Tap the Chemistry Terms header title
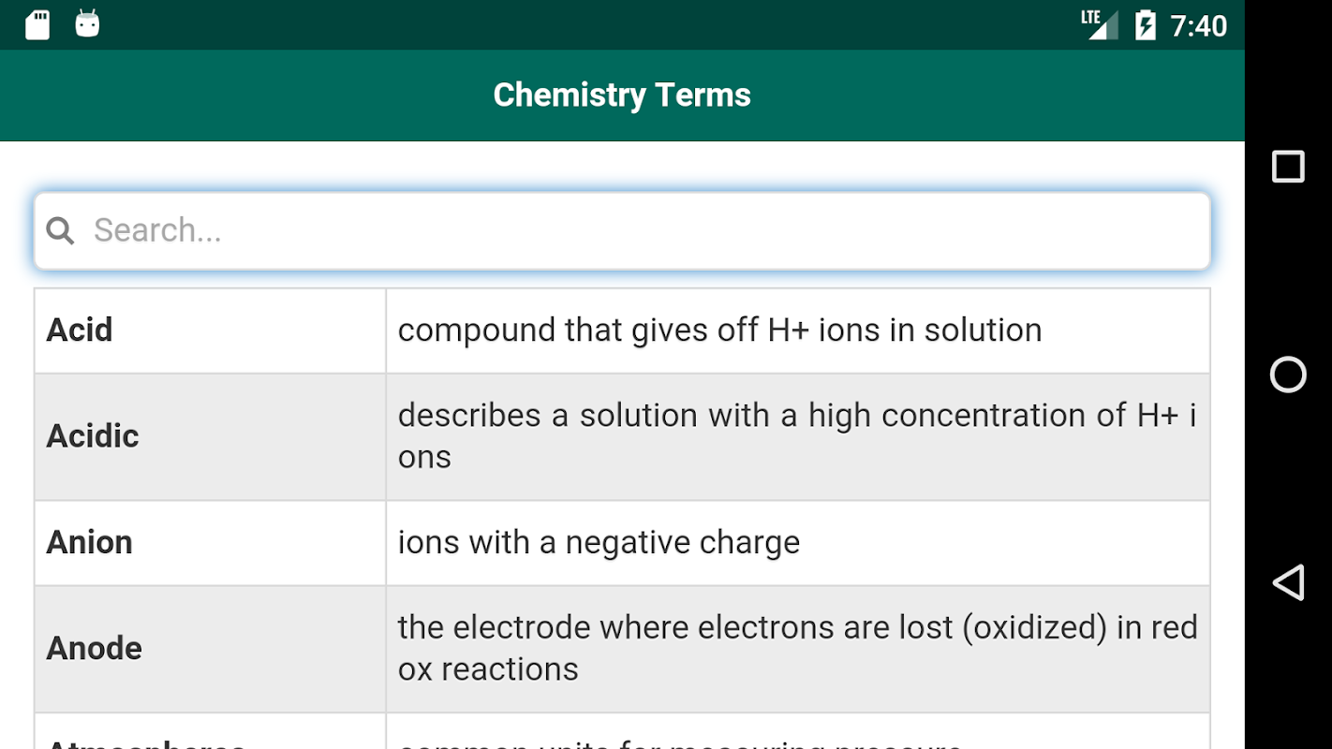This screenshot has width=1332, height=749. pos(622,95)
